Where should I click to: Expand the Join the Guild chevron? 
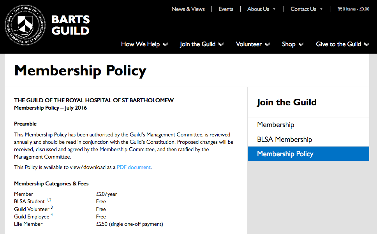click(221, 44)
